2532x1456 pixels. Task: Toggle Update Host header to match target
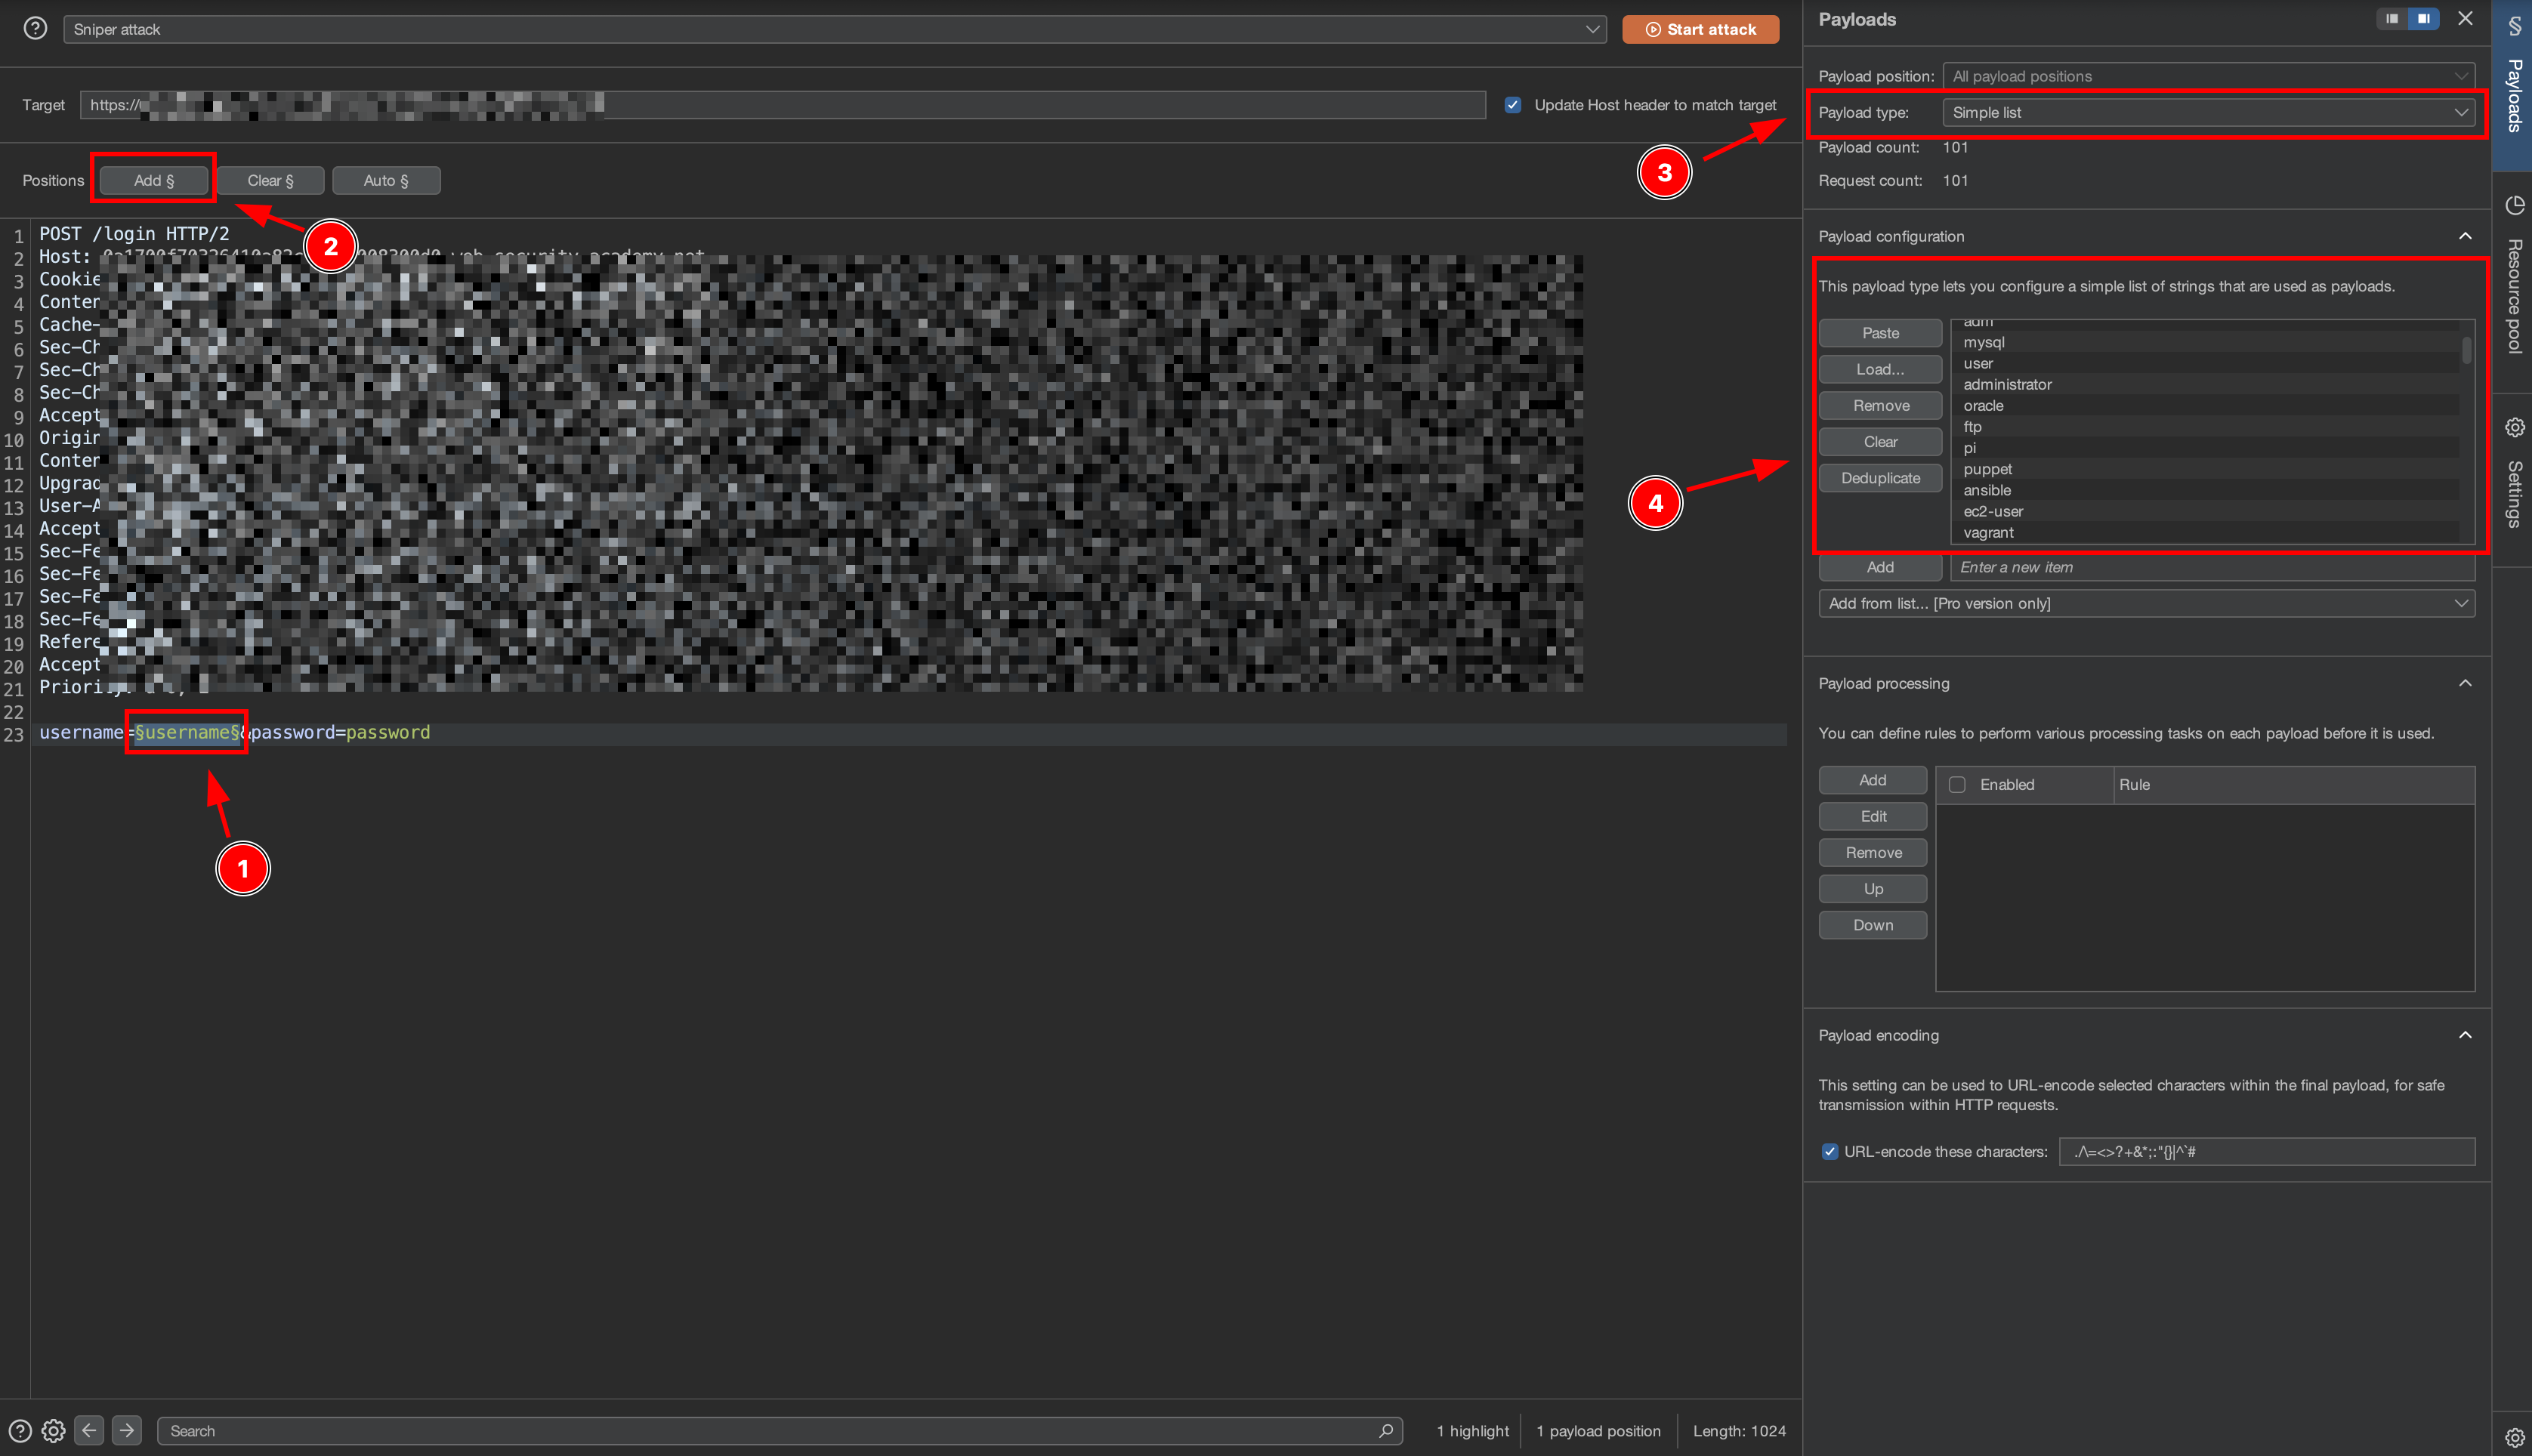(1513, 105)
